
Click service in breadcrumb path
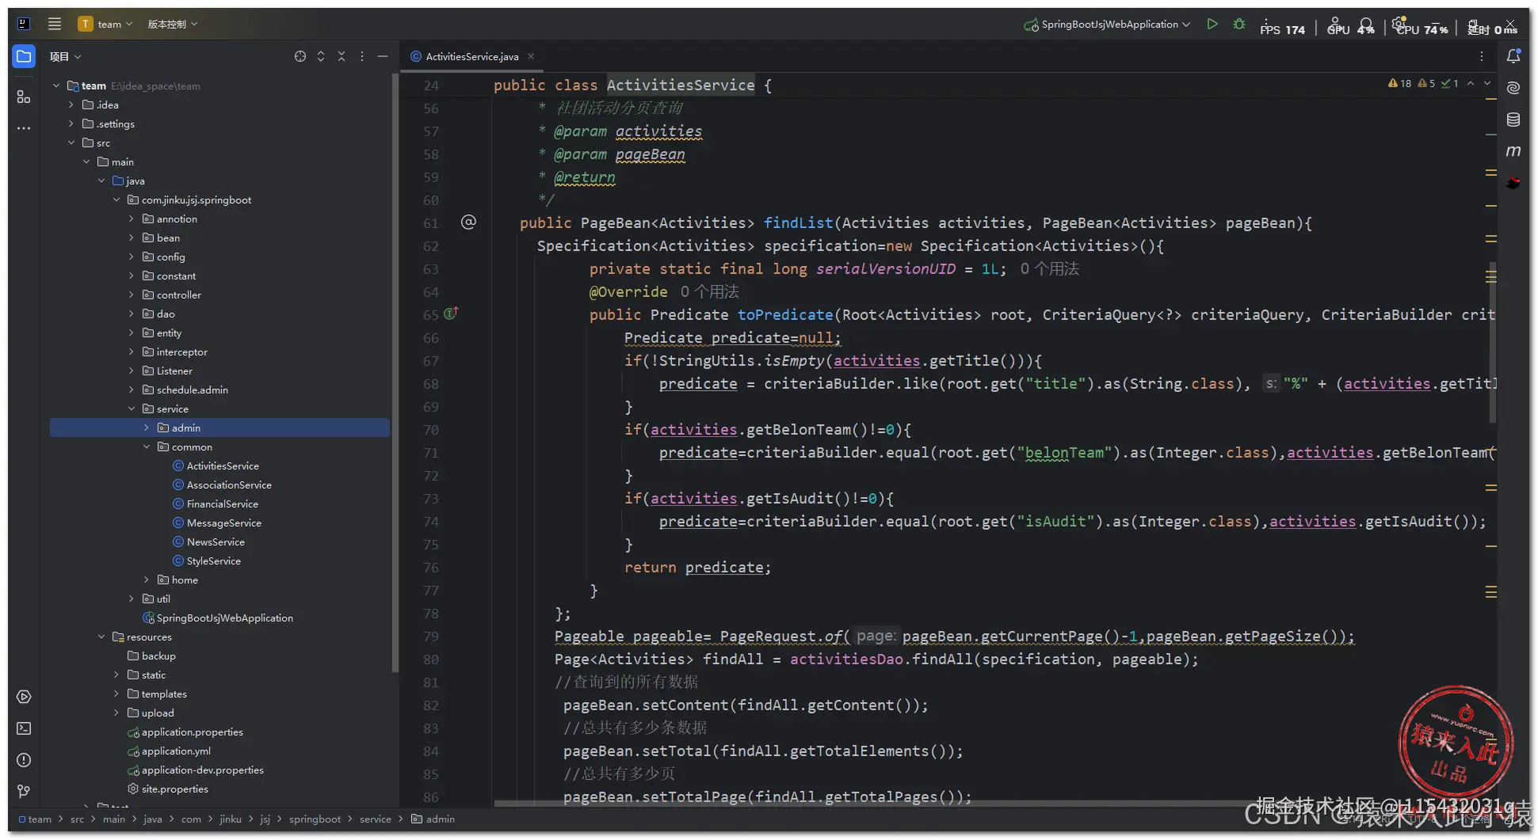(376, 819)
